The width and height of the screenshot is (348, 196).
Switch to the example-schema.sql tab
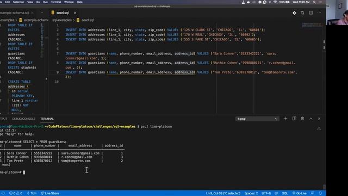click(15, 13)
